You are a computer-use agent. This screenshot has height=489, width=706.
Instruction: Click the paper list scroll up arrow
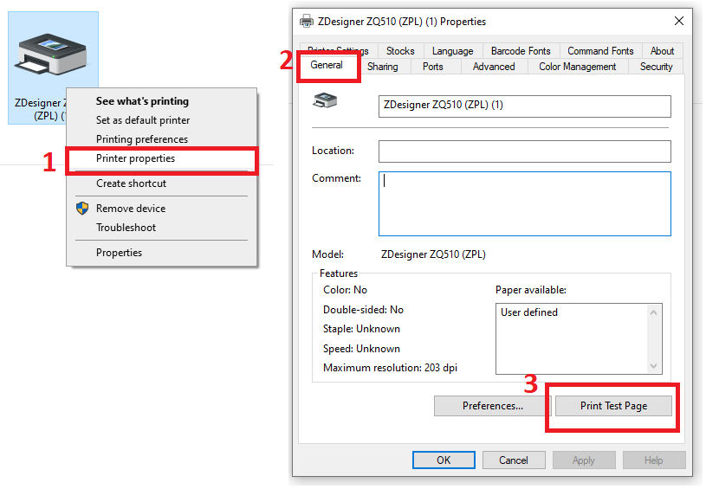coord(654,312)
